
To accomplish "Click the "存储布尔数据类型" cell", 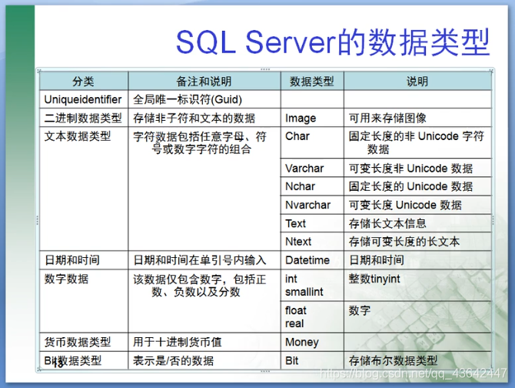I will click(418, 360).
